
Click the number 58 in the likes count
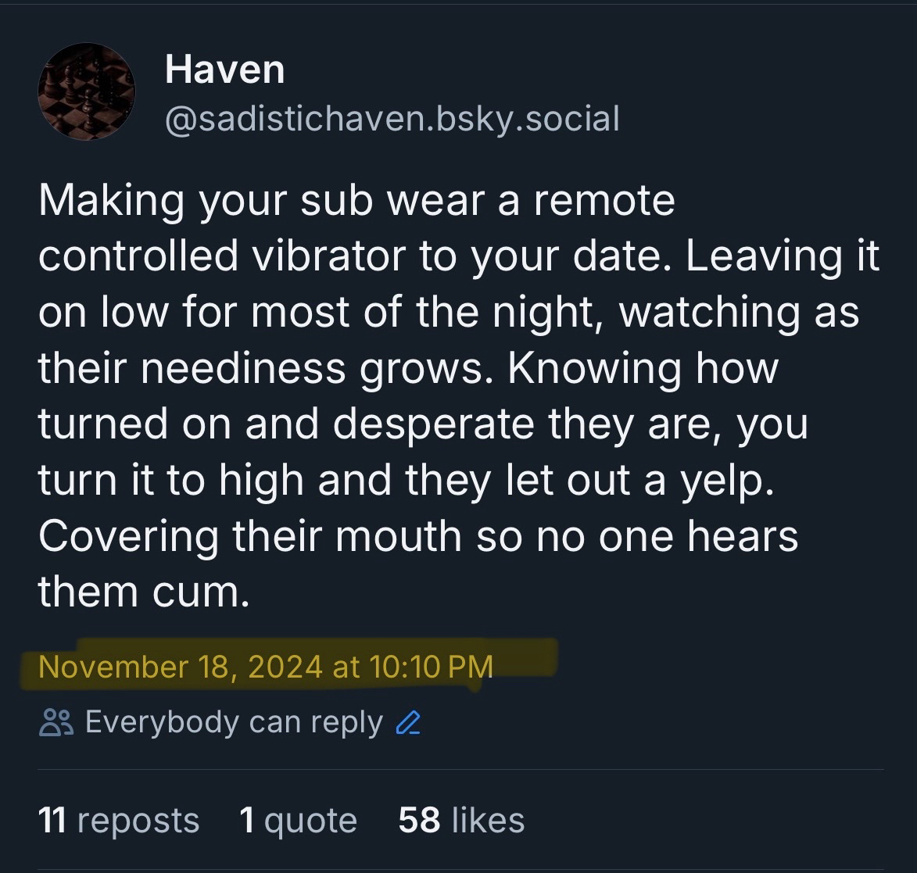click(419, 821)
